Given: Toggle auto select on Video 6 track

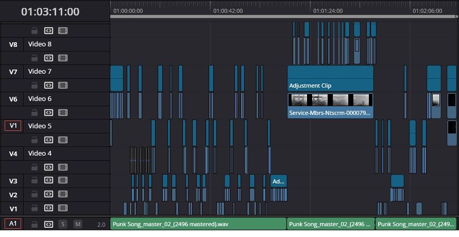Looking at the screenshot, I should 48,112.
